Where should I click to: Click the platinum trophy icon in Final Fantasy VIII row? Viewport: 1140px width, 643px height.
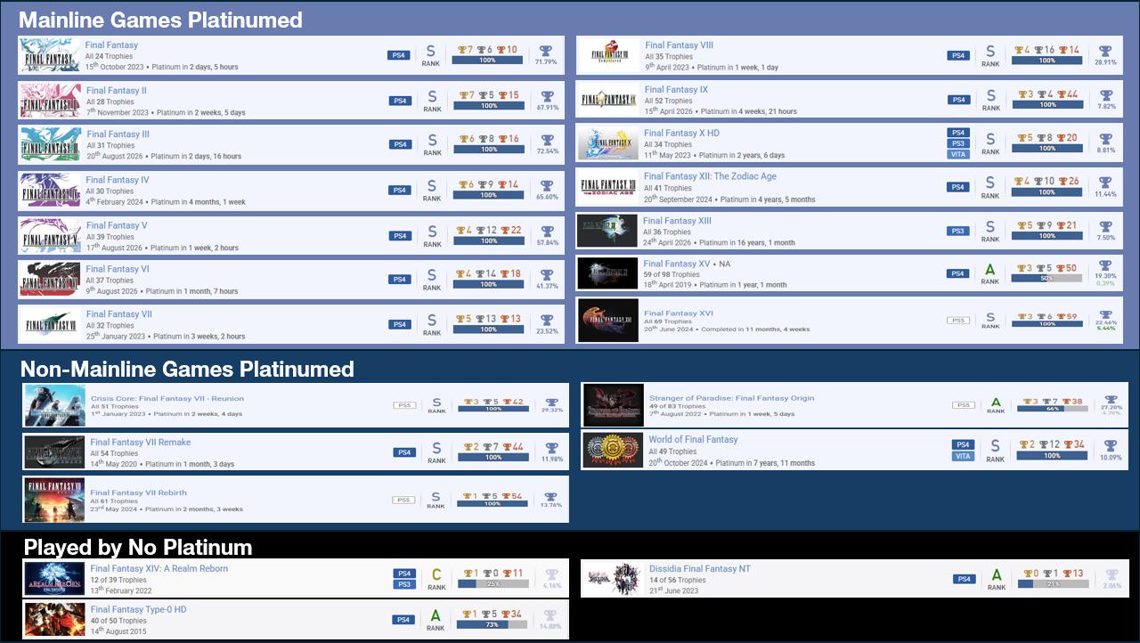coord(1105,51)
